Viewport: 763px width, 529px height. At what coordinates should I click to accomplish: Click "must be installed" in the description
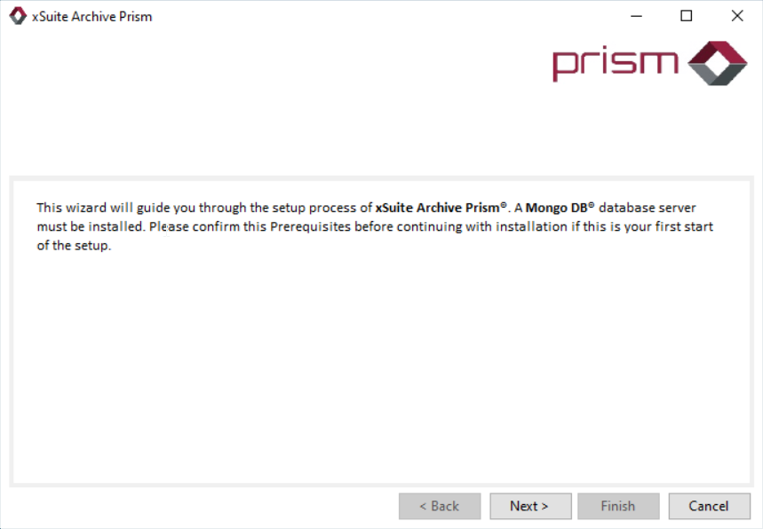click(x=90, y=226)
